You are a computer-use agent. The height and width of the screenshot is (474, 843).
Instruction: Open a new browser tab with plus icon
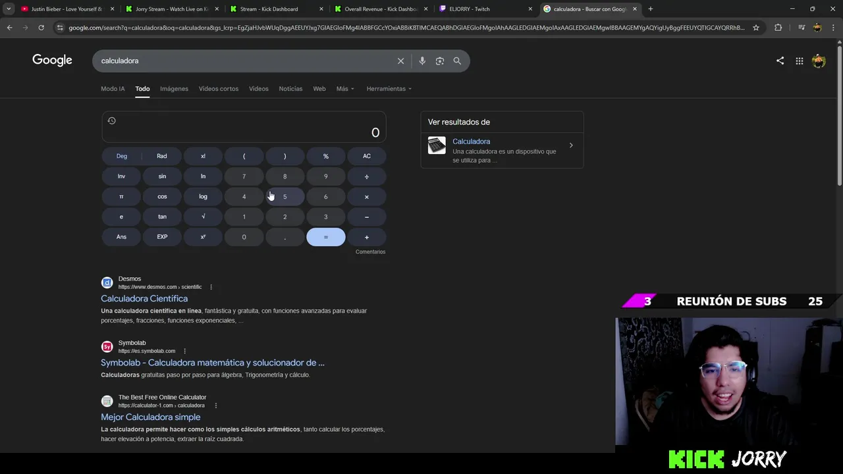[650, 9]
